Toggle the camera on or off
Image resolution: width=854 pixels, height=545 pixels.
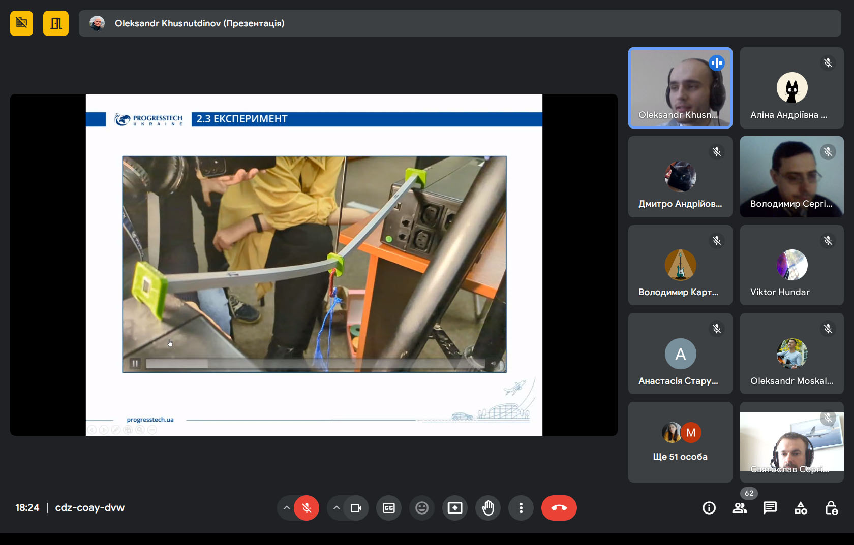coord(356,508)
